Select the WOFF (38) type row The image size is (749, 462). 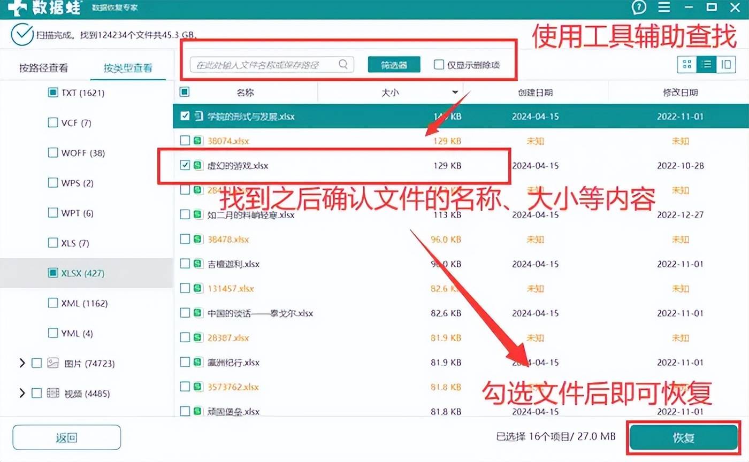(87, 153)
